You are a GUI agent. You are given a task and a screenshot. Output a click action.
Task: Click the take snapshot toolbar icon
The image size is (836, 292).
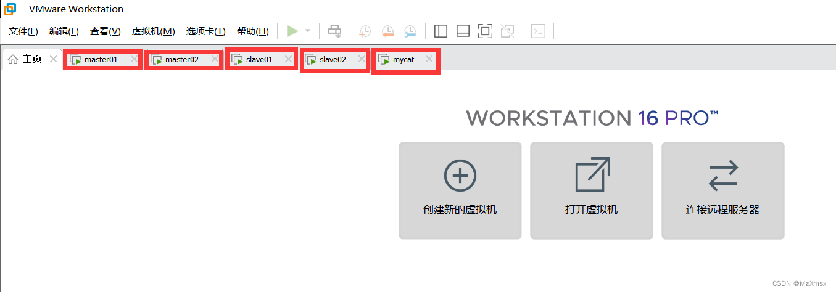click(365, 31)
